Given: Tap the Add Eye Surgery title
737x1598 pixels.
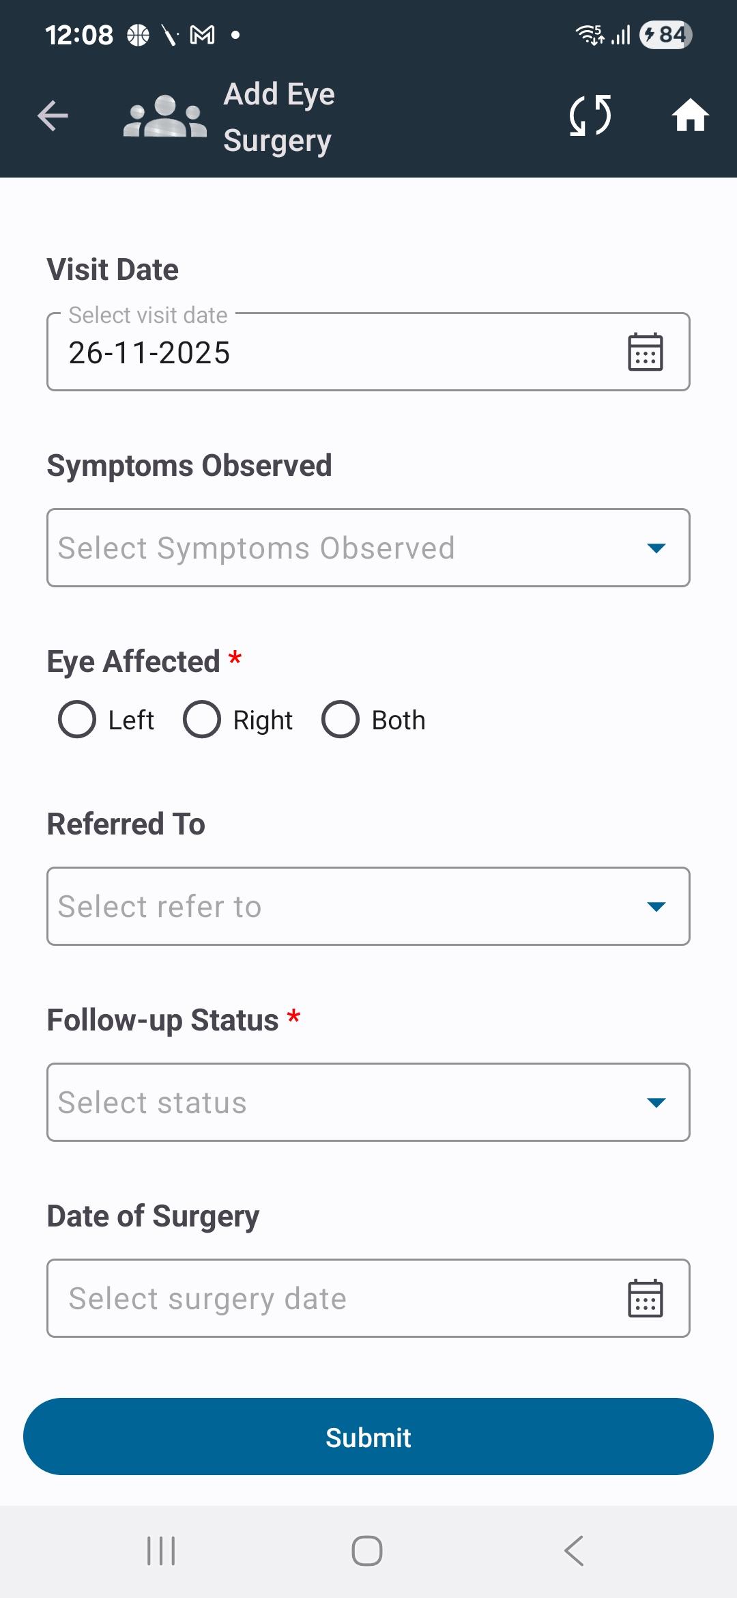Looking at the screenshot, I should (279, 117).
